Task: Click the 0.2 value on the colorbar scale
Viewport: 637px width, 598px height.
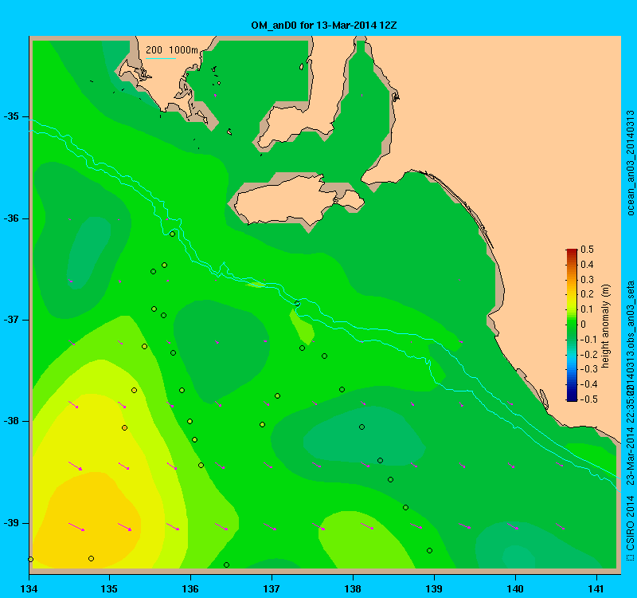Action: [x=587, y=294]
